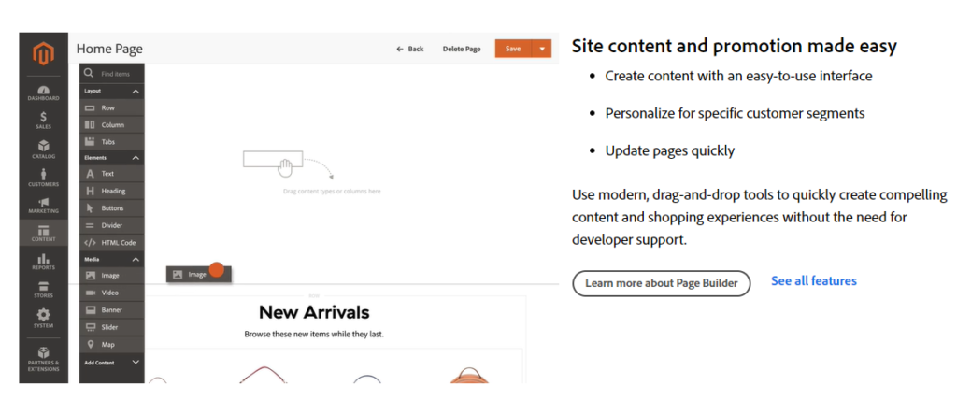Screen dimensions: 957x400
Task: Select the Content menu item in sidebar
Action: pyautogui.click(x=44, y=234)
